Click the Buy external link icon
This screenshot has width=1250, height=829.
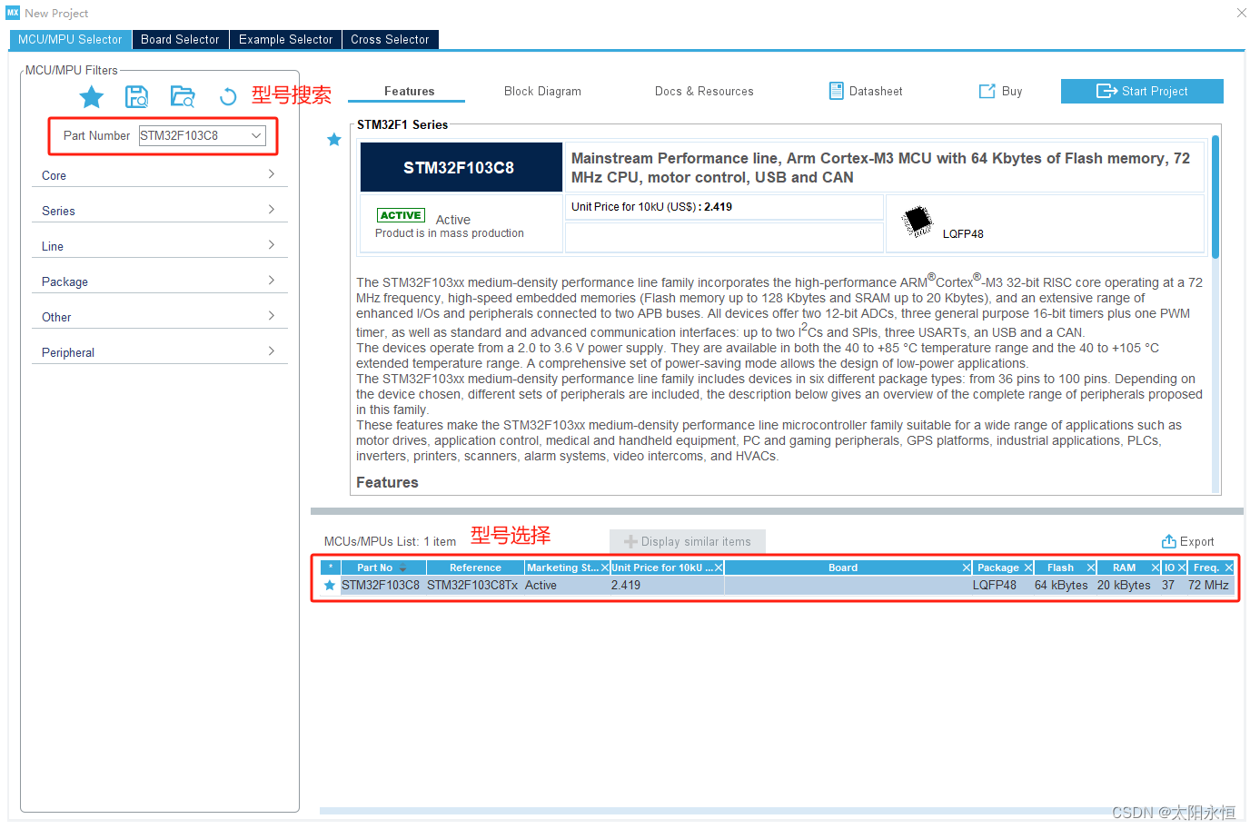[x=987, y=91]
